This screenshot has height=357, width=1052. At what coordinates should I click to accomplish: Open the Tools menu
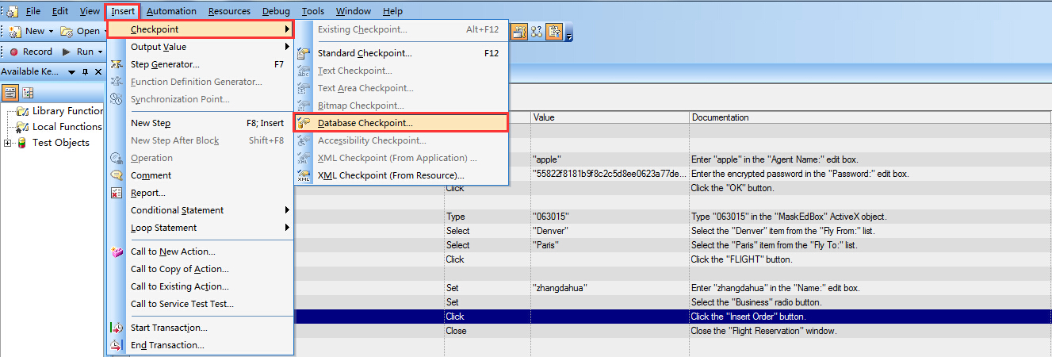[x=313, y=11]
